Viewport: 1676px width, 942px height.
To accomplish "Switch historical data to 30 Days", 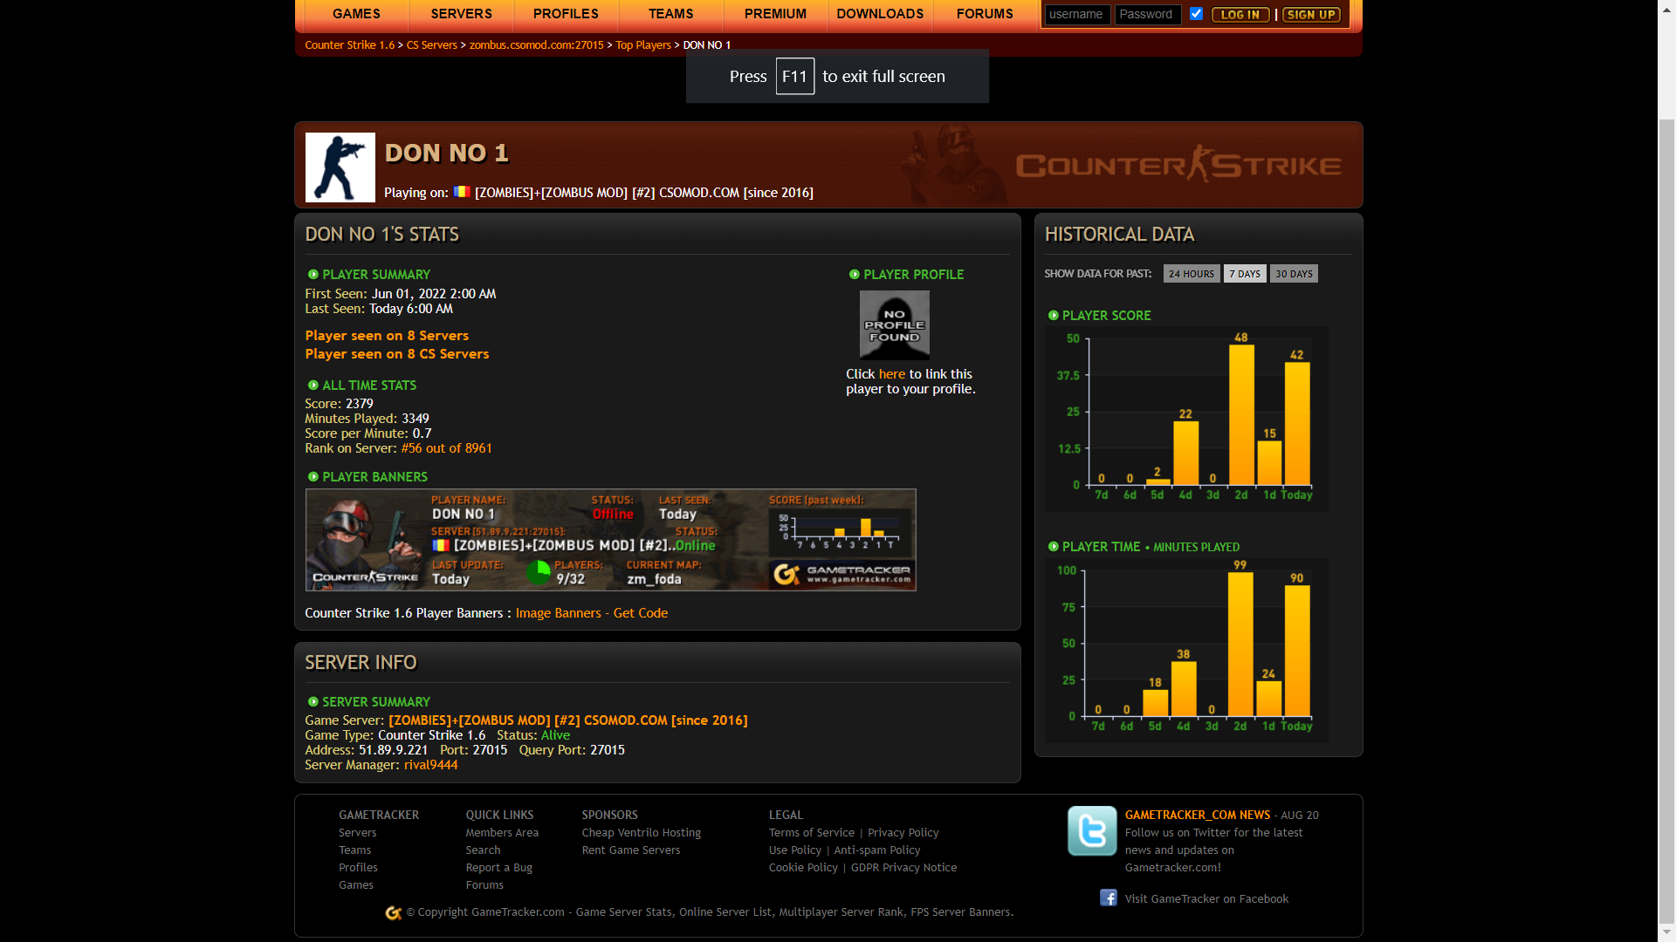I will pyautogui.click(x=1293, y=274).
